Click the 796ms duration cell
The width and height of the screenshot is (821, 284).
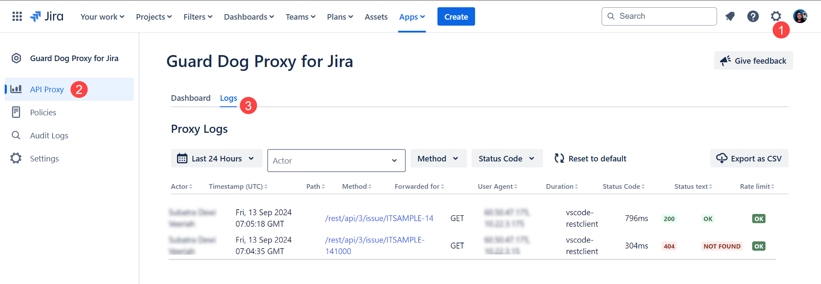(636, 218)
